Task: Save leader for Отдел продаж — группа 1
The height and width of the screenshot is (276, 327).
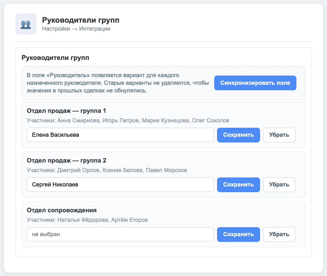Action: tap(238, 135)
